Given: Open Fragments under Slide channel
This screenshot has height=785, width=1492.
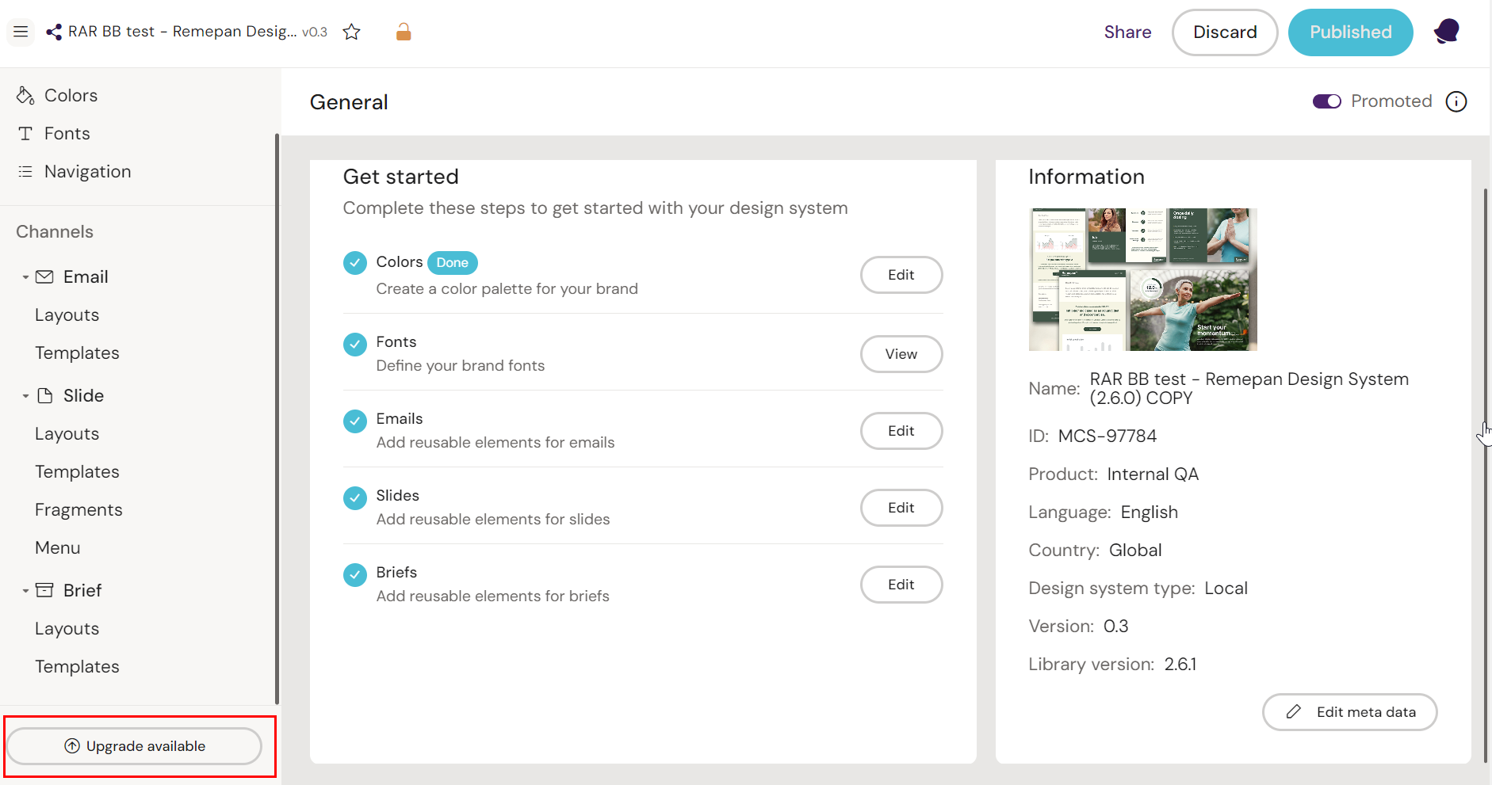Looking at the screenshot, I should (78, 509).
